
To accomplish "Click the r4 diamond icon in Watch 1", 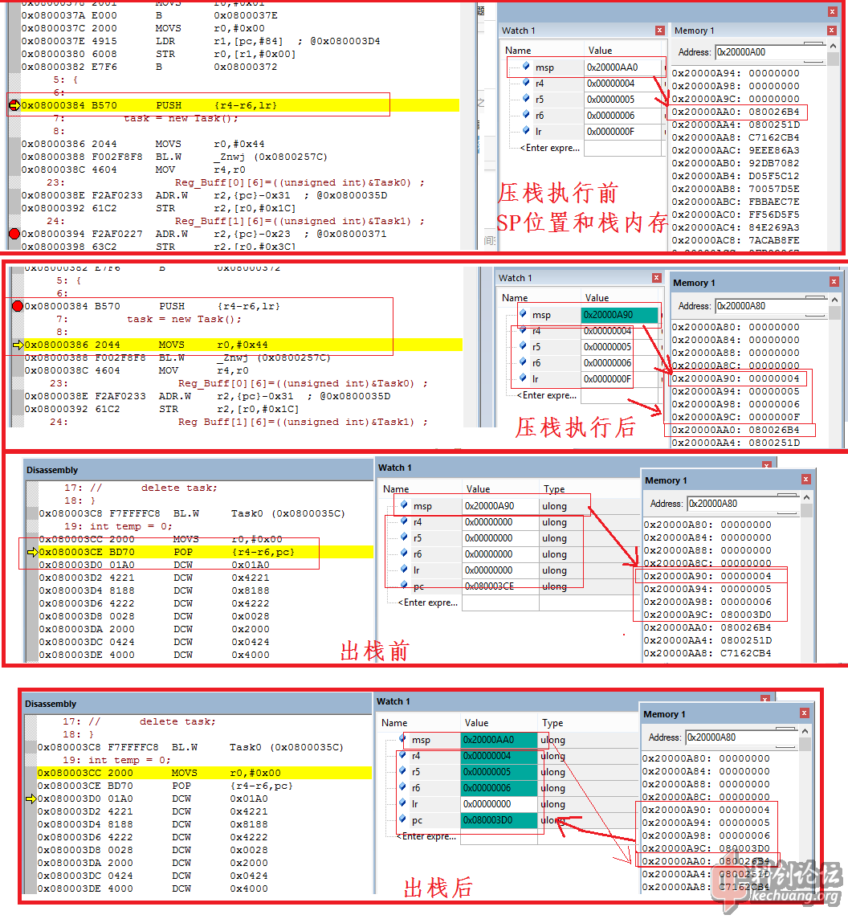I will pos(524,84).
